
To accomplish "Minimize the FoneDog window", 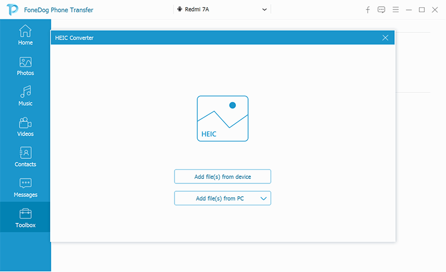I will click(409, 10).
